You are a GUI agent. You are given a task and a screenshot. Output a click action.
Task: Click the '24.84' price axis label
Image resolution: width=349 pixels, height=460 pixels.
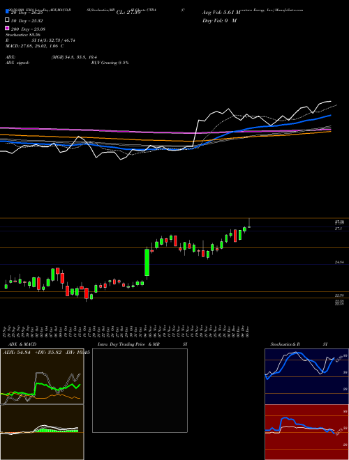tap(339, 262)
